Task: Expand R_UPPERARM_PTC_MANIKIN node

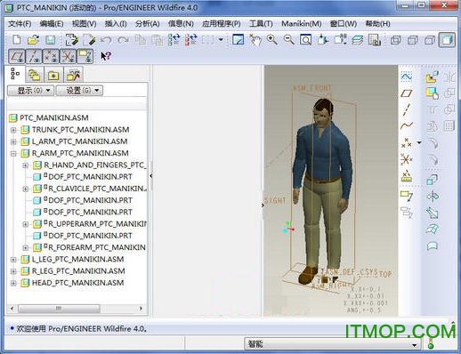Action: (26, 224)
